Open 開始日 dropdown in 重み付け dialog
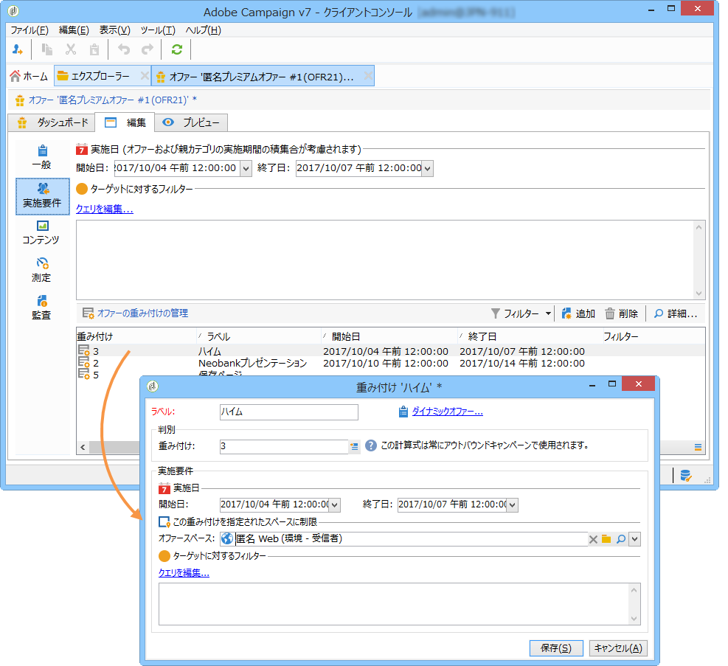Screen dimensions: 728x666 point(335,505)
